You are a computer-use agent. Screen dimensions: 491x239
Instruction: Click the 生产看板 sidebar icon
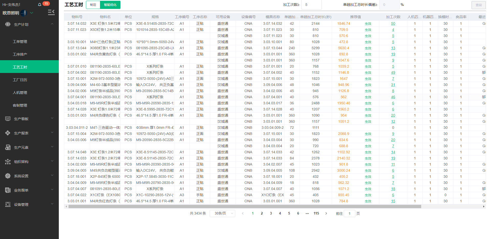(8, 119)
